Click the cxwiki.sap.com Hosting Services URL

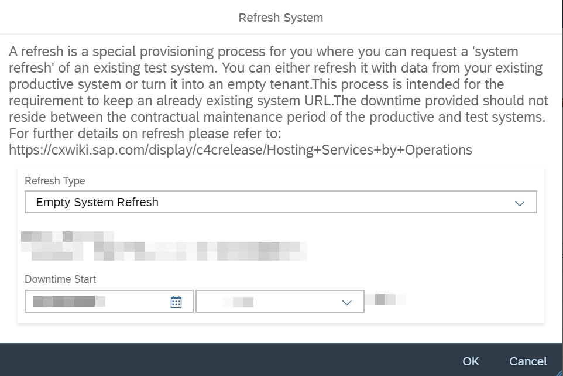240,150
